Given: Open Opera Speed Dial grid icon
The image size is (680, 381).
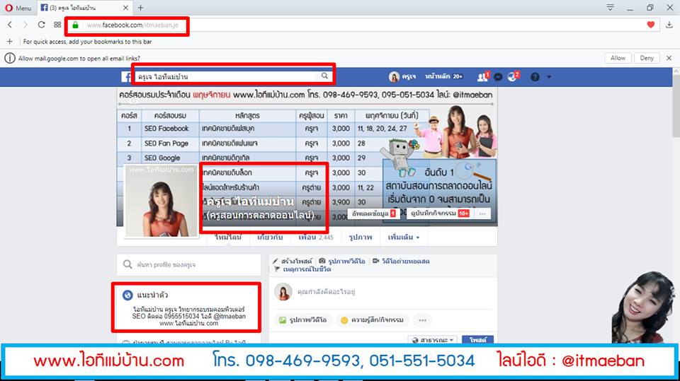Looking at the screenshot, I should pyautogui.click(x=57, y=25).
